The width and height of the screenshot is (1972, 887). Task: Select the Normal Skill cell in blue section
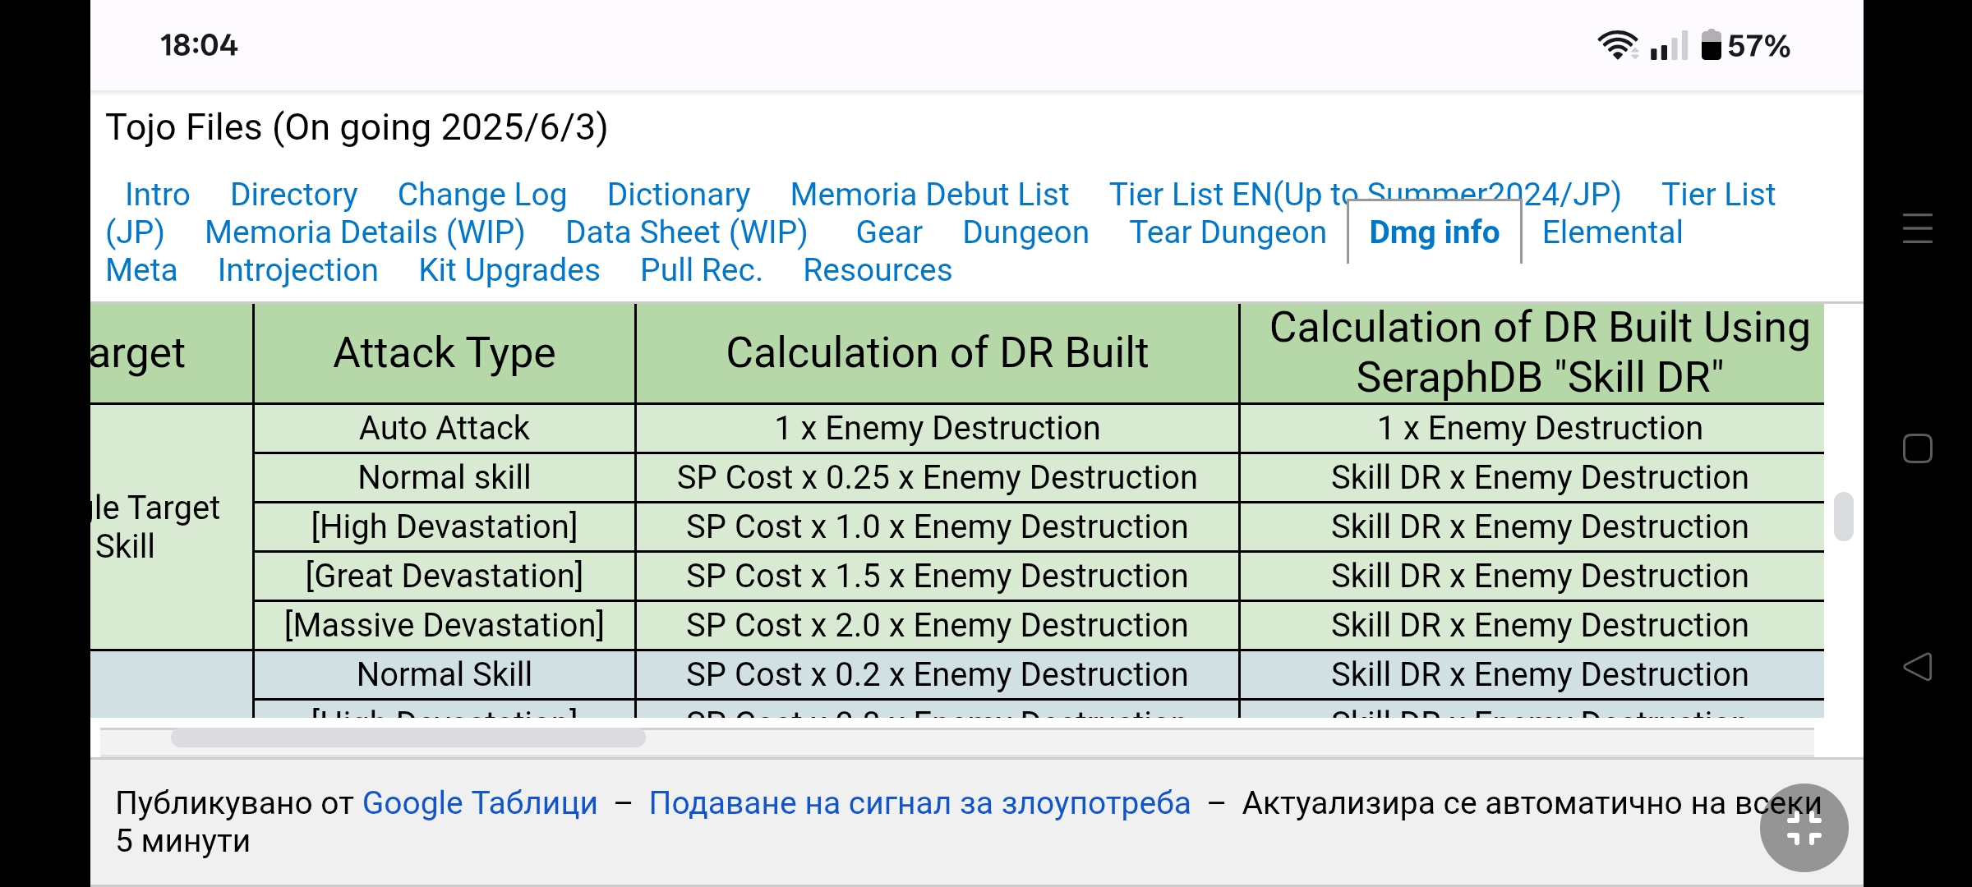coord(445,674)
